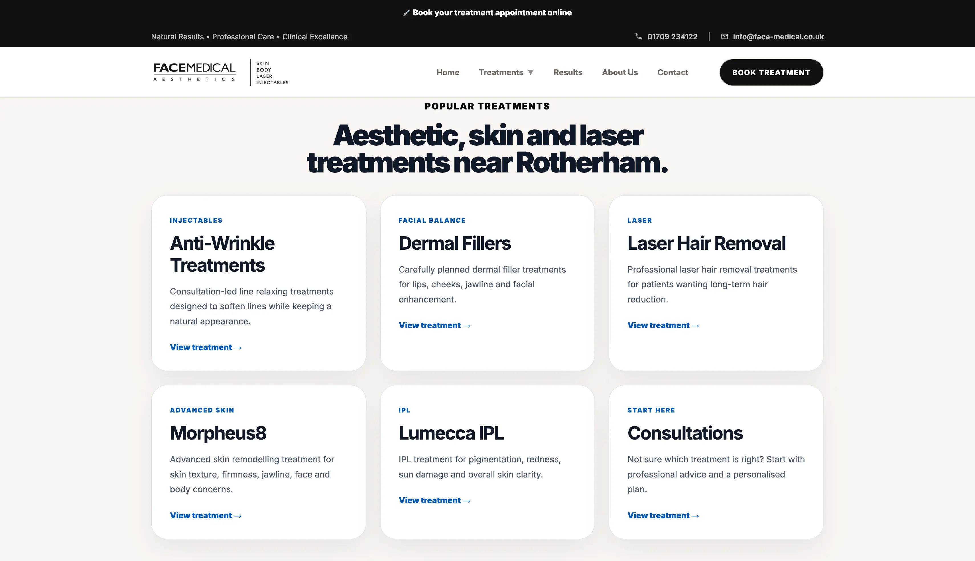The width and height of the screenshot is (975, 561).
Task: Click description about IPL treatment for pigmentation
Action: [x=480, y=467]
